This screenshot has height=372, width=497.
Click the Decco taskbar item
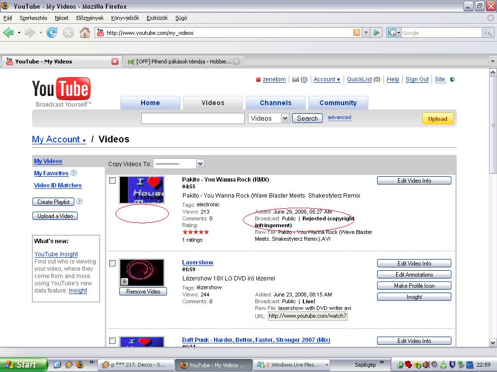coord(136,365)
